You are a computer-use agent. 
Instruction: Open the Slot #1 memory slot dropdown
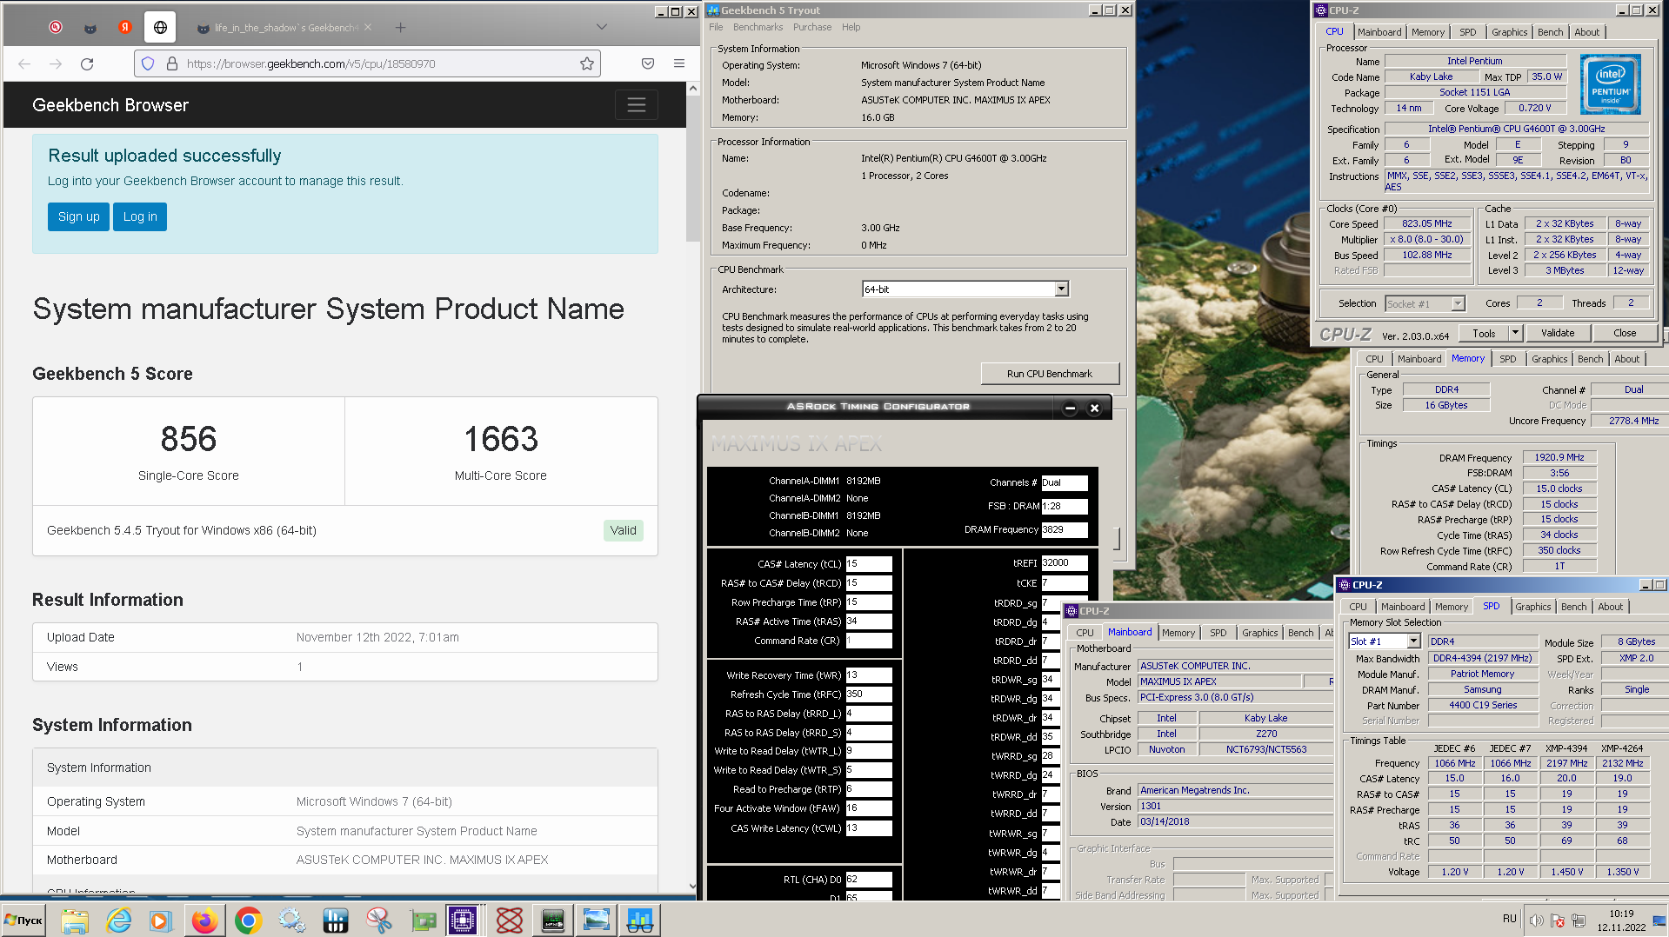click(1413, 641)
